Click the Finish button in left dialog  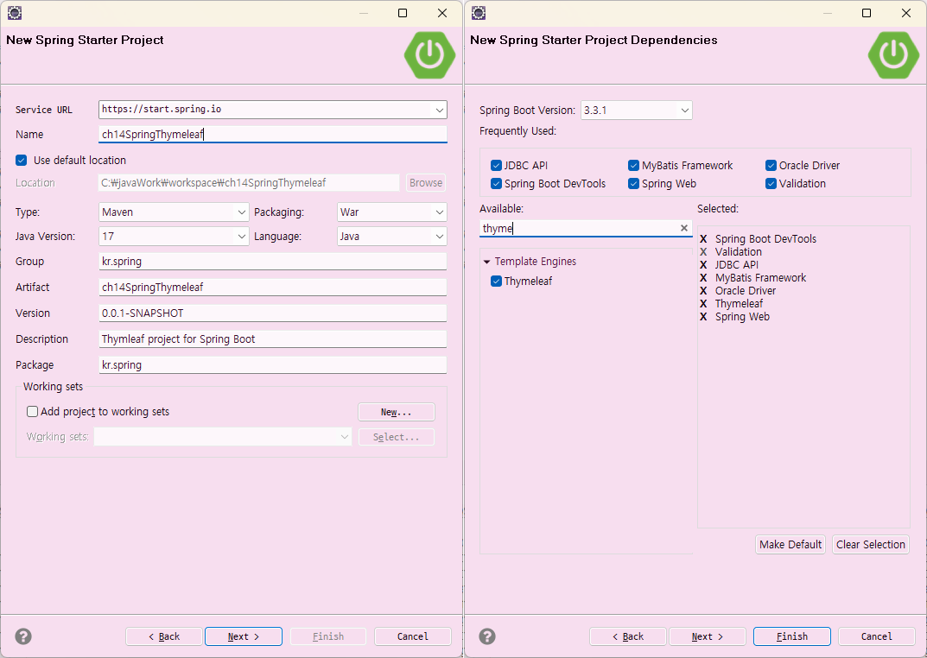point(328,636)
